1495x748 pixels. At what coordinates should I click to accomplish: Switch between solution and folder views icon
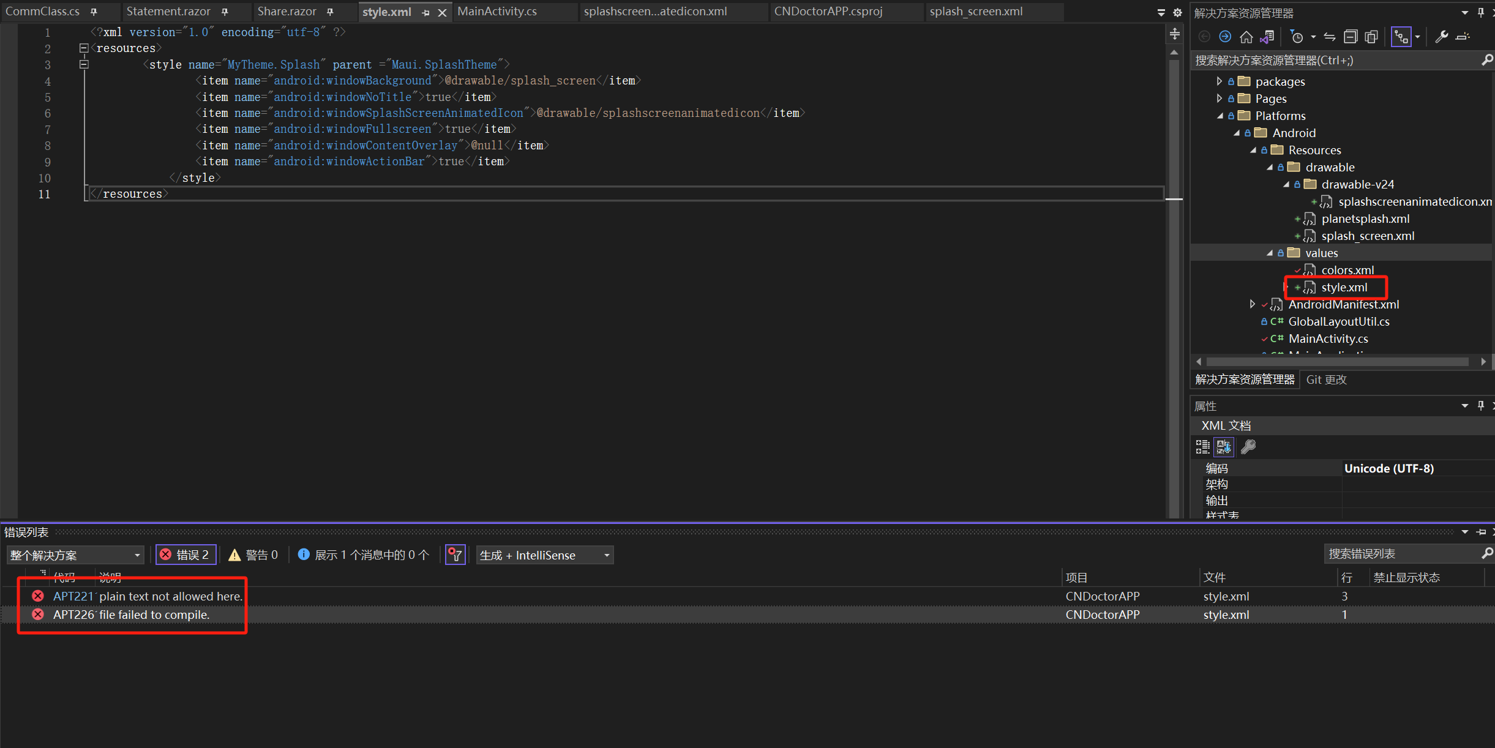pyautogui.click(x=1267, y=37)
